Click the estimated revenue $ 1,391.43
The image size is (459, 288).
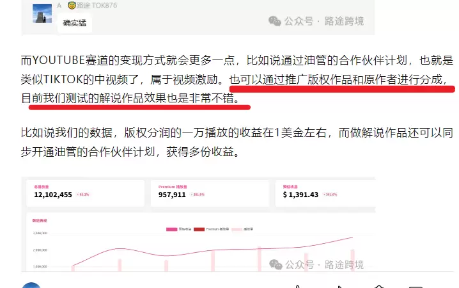pyautogui.click(x=300, y=195)
